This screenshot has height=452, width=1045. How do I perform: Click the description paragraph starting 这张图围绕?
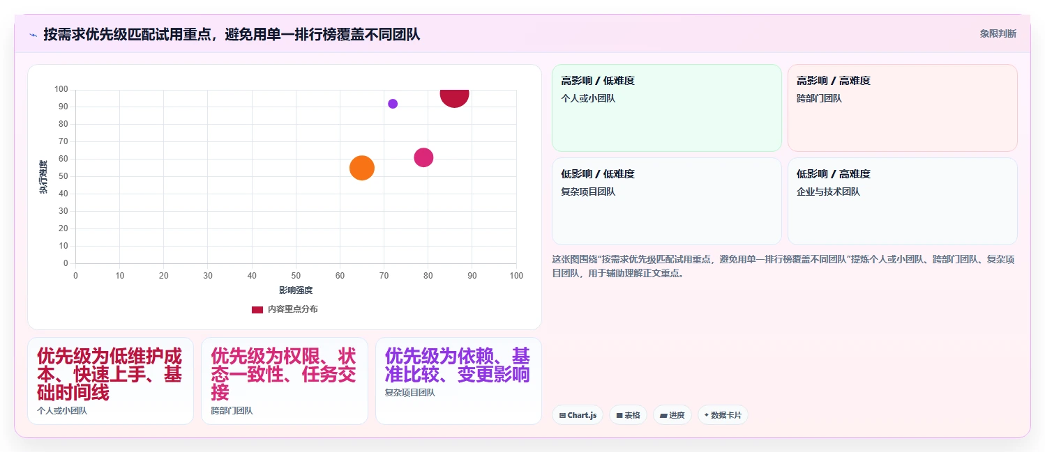click(783, 266)
